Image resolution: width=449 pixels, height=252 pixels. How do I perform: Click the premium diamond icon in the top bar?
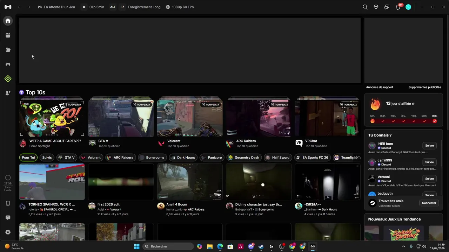click(376, 7)
